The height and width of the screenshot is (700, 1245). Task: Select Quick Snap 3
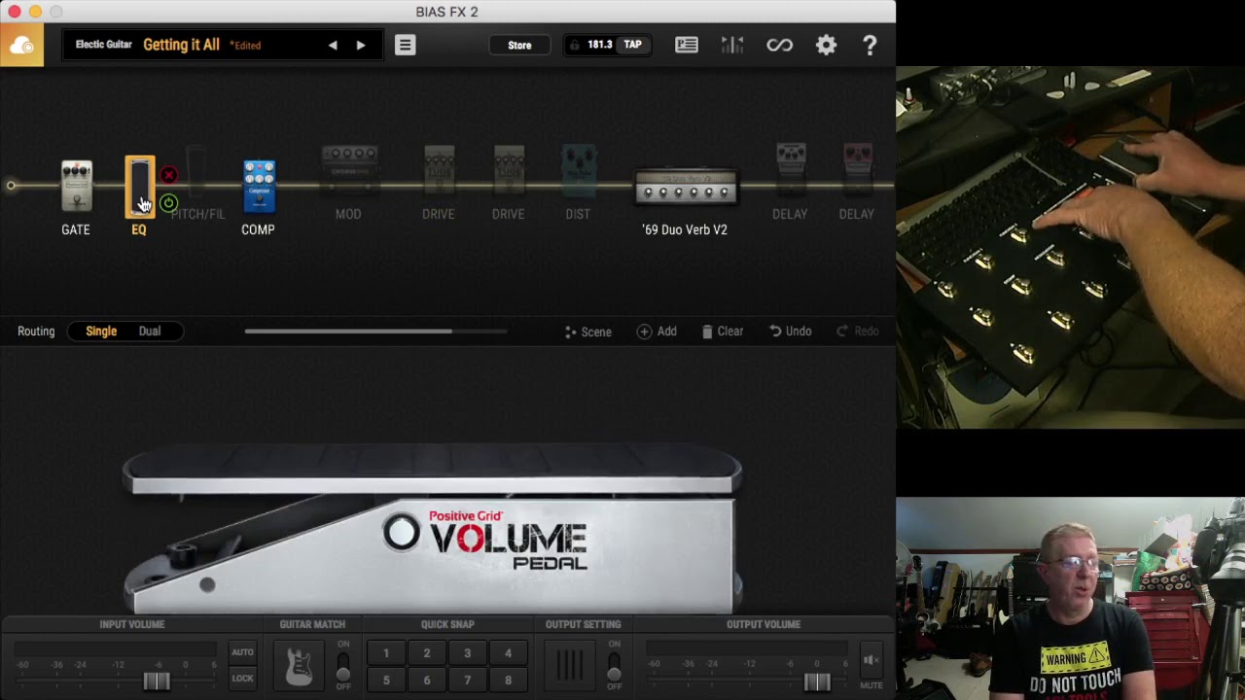point(468,653)
